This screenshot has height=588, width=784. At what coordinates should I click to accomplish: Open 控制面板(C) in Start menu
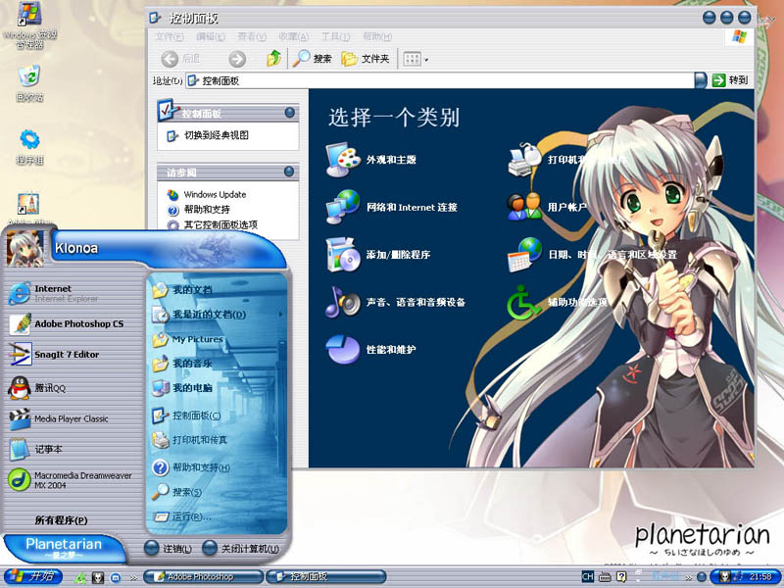[217, 416]
